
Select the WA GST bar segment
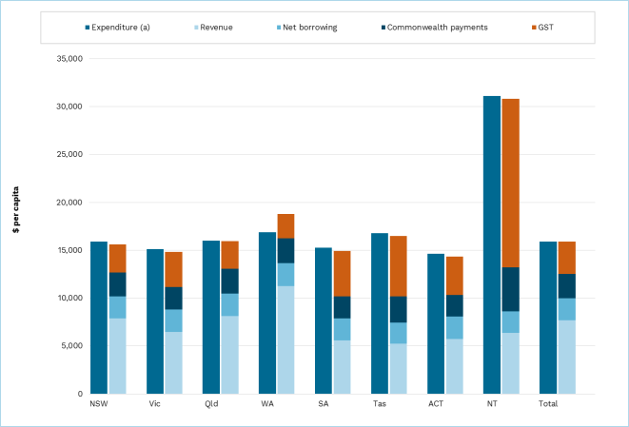pos(285,226)
